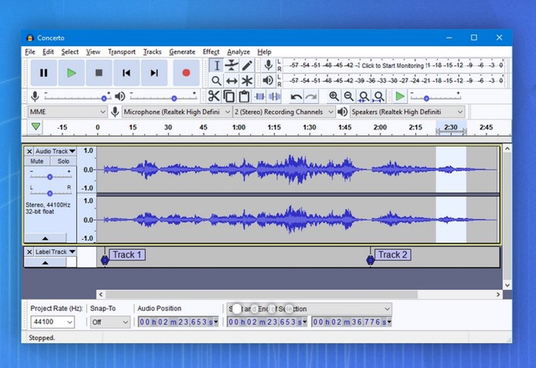
Task: Copy selection with the Copy icon
Action: 229,96
